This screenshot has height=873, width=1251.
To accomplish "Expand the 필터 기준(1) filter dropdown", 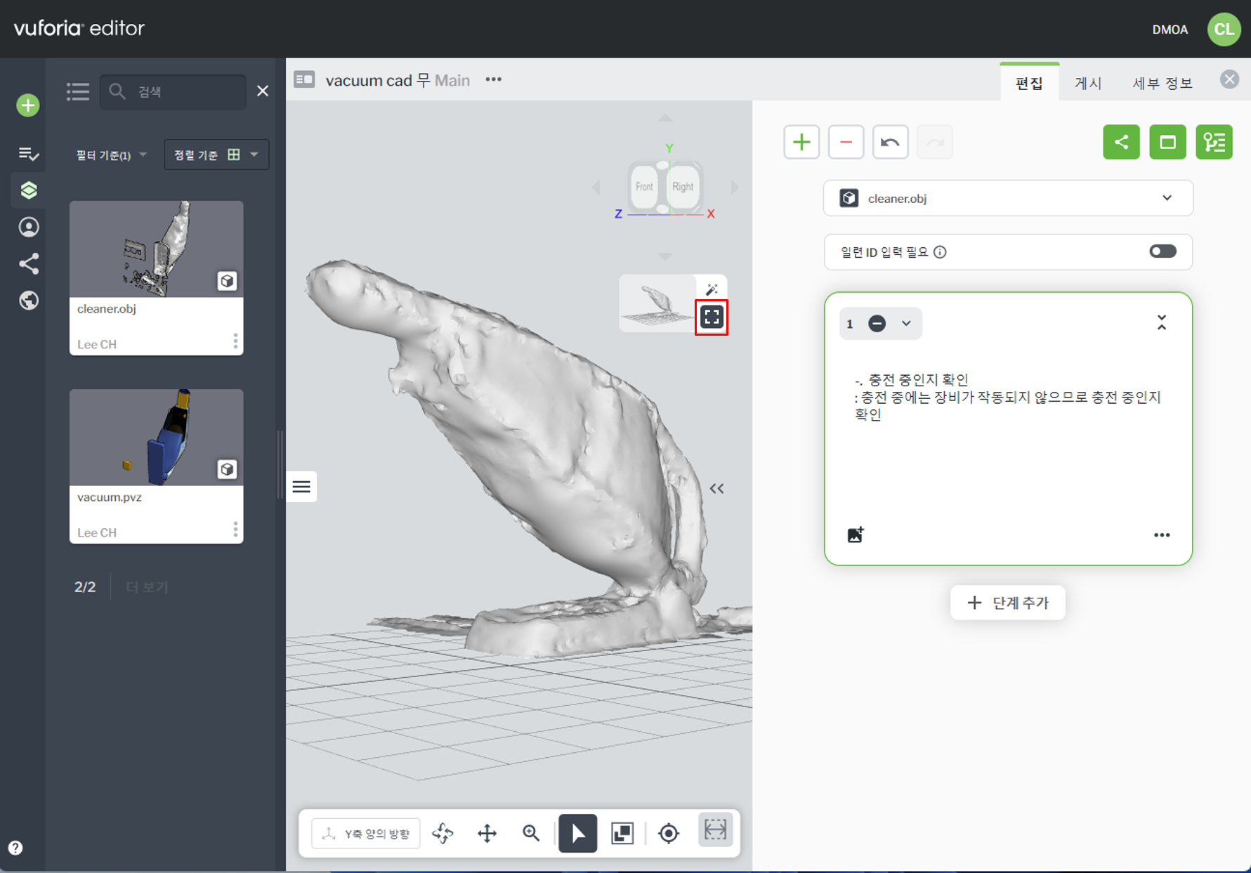I will pos(111,155).
